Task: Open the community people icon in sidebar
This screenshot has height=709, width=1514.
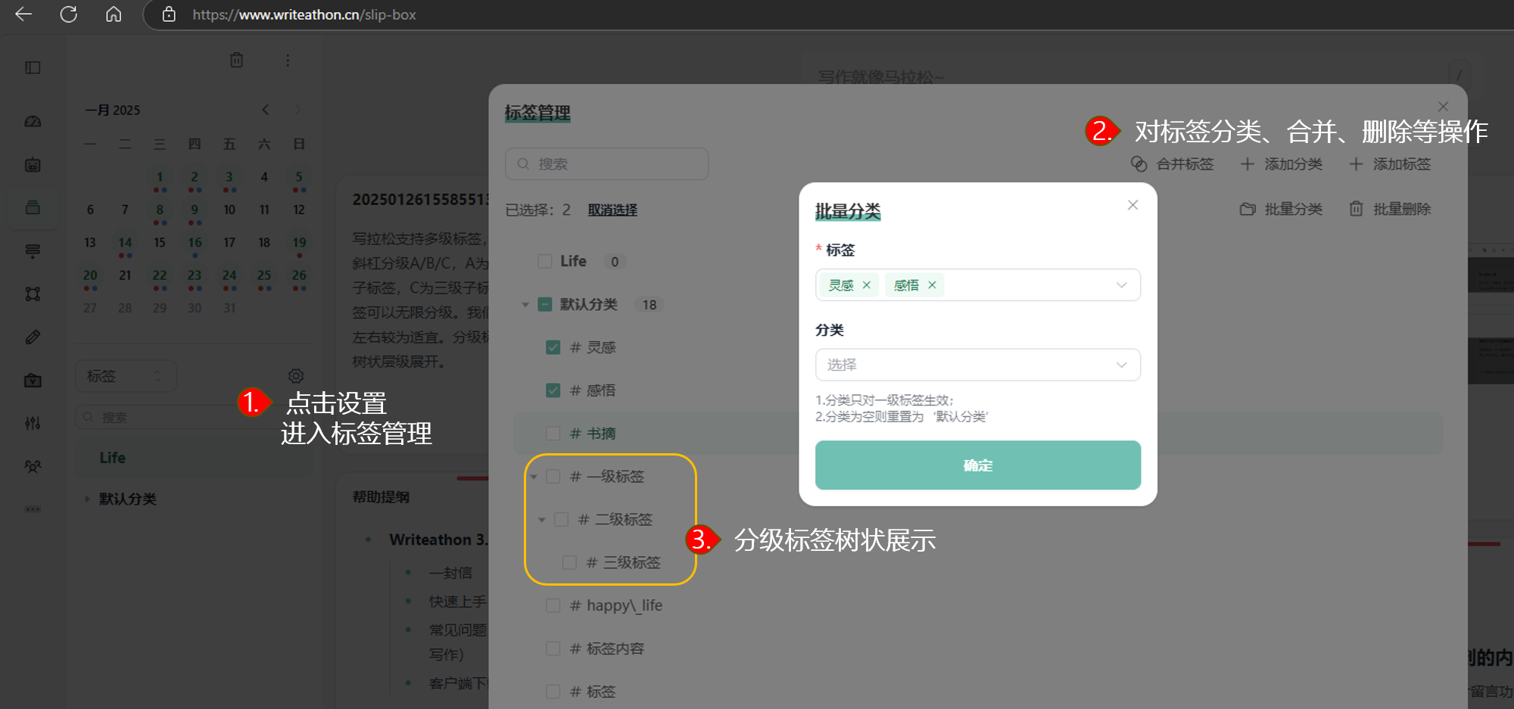Action: [33, 466]
